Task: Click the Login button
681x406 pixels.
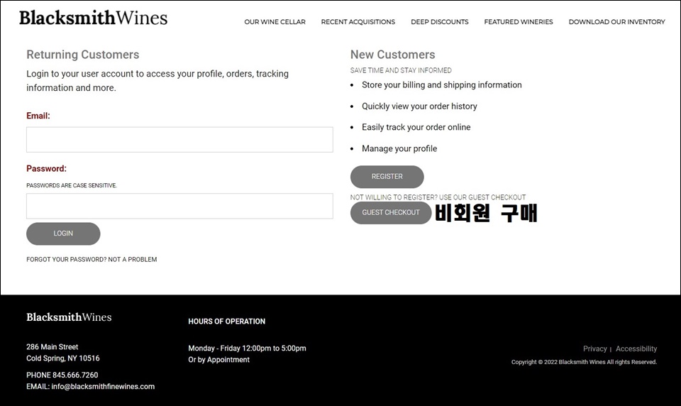Action: coord(63,234)
